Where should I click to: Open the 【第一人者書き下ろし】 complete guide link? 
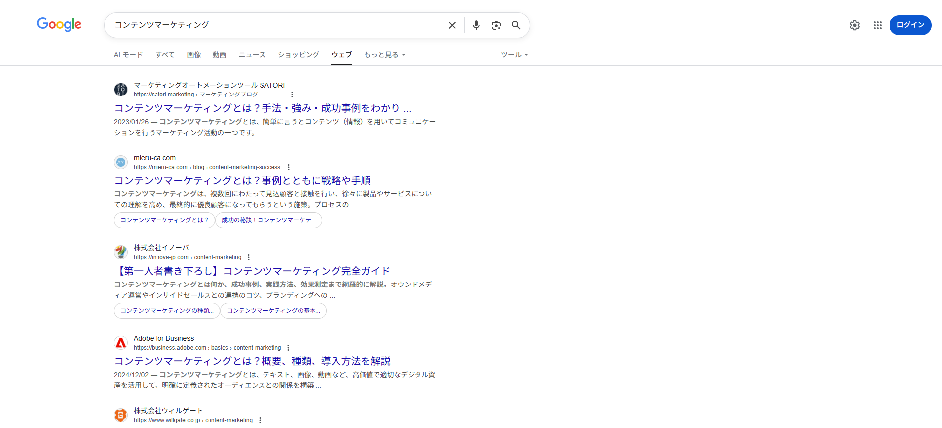[252, 271]
